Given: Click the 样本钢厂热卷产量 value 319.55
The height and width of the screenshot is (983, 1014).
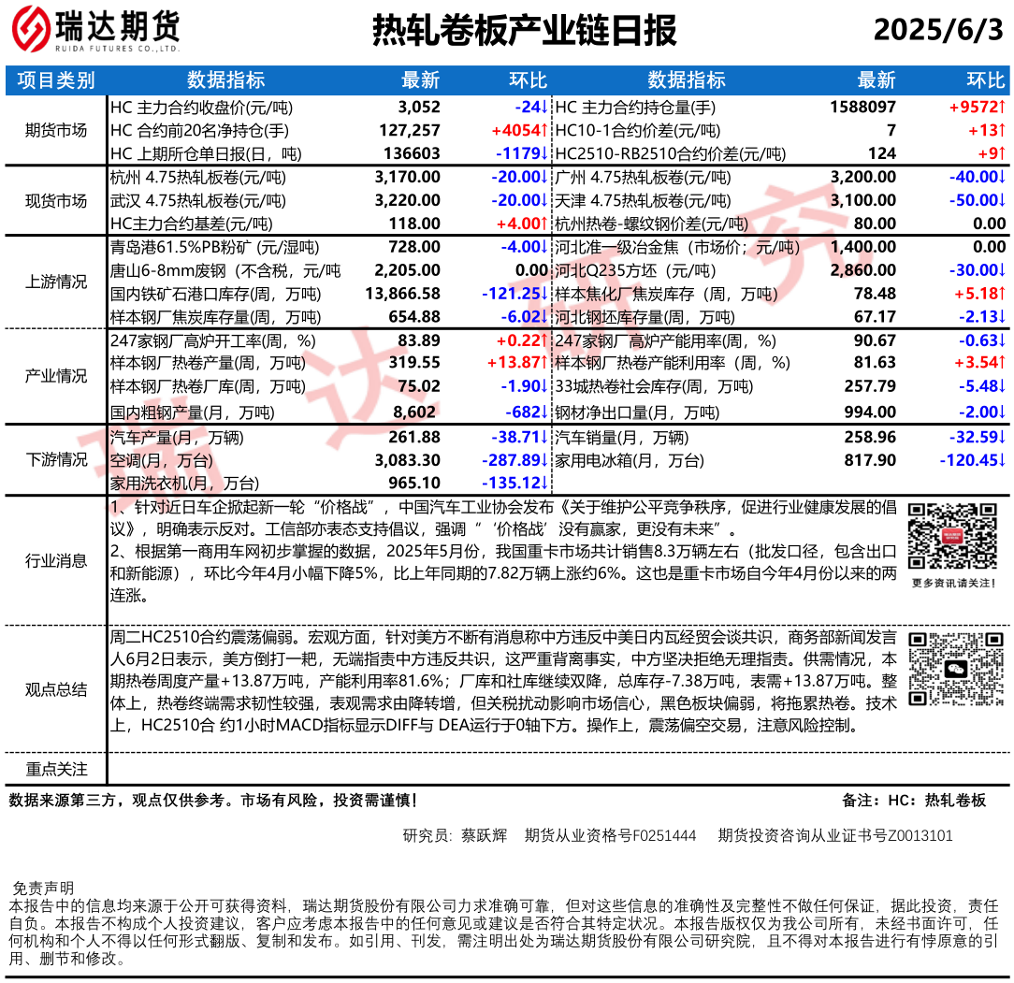Looking at the screenshot, I should [414, 362].
